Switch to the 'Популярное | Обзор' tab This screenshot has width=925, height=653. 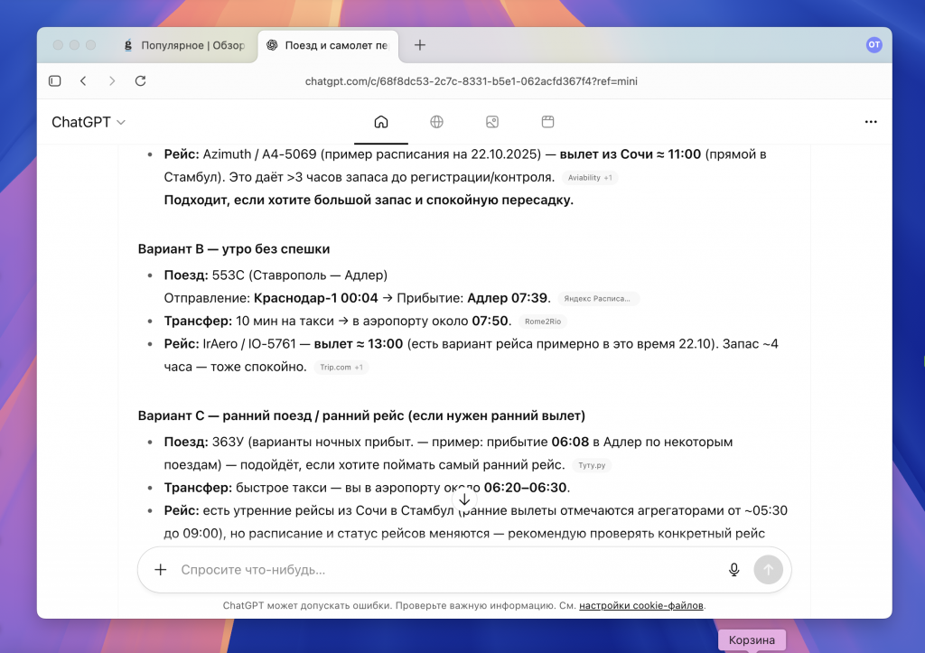pyautogui.click(x=185, y=45)
